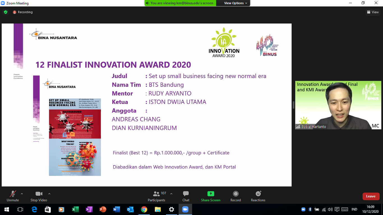Screen dimensions: 383x215
Task: Click the team name BTS Bandung
Action: point(166,85)
